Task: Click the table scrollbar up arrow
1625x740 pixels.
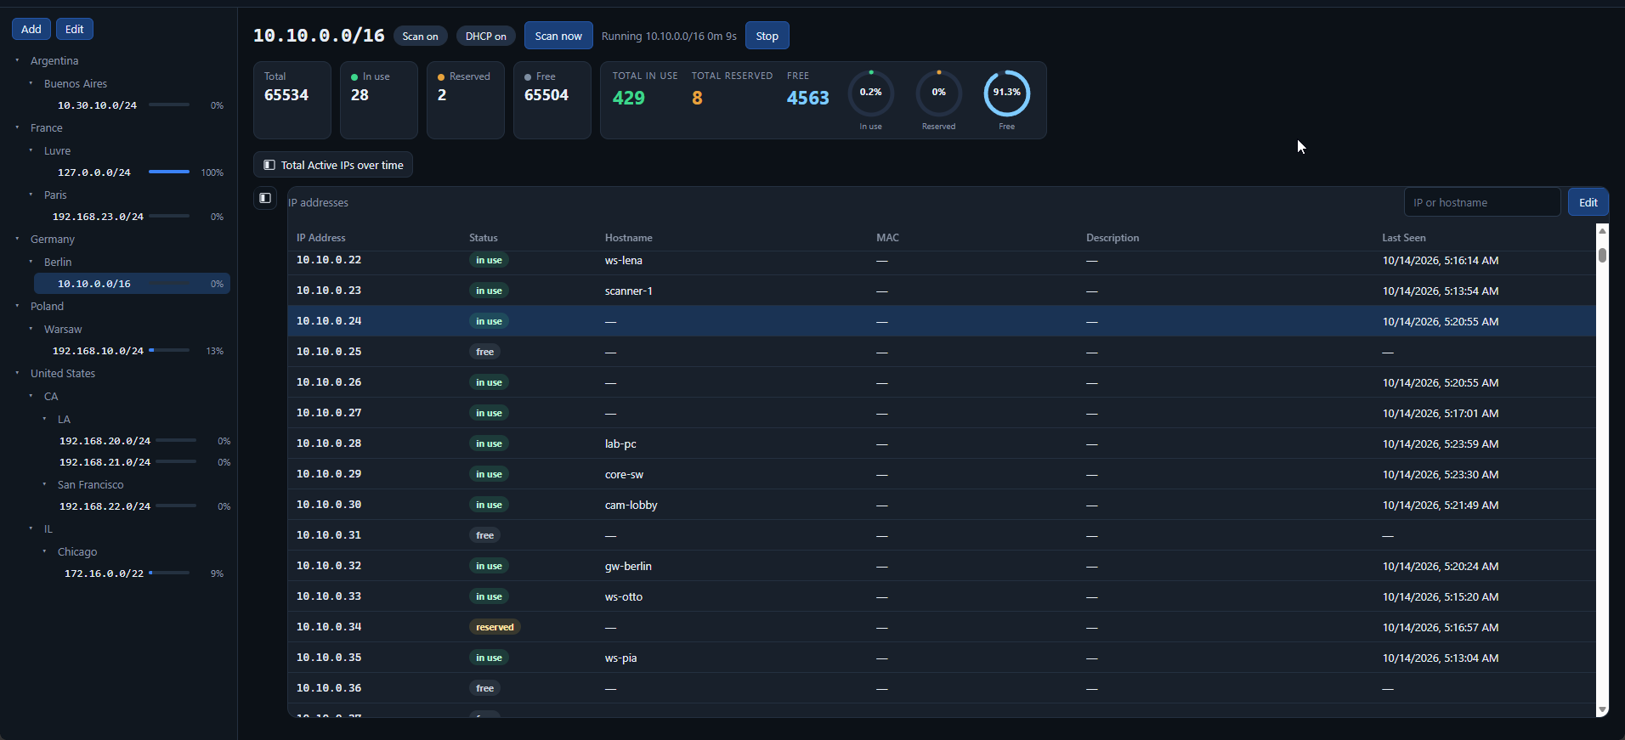Action: coord(1602,230)
